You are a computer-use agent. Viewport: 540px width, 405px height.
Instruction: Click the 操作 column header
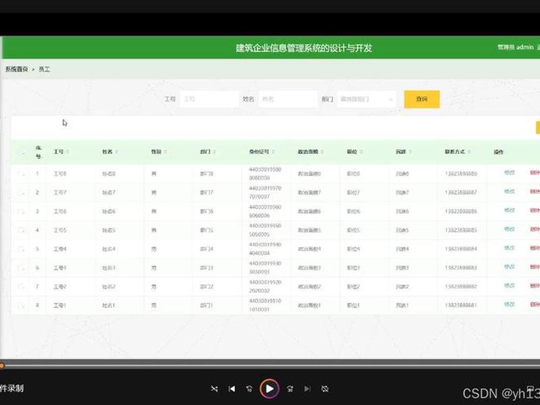coord(498,152)
